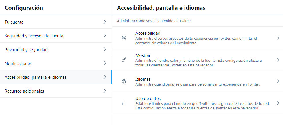Open the Mostrar option title
Viewport: 283px width, 125px height.
click(x=143, y=55)
